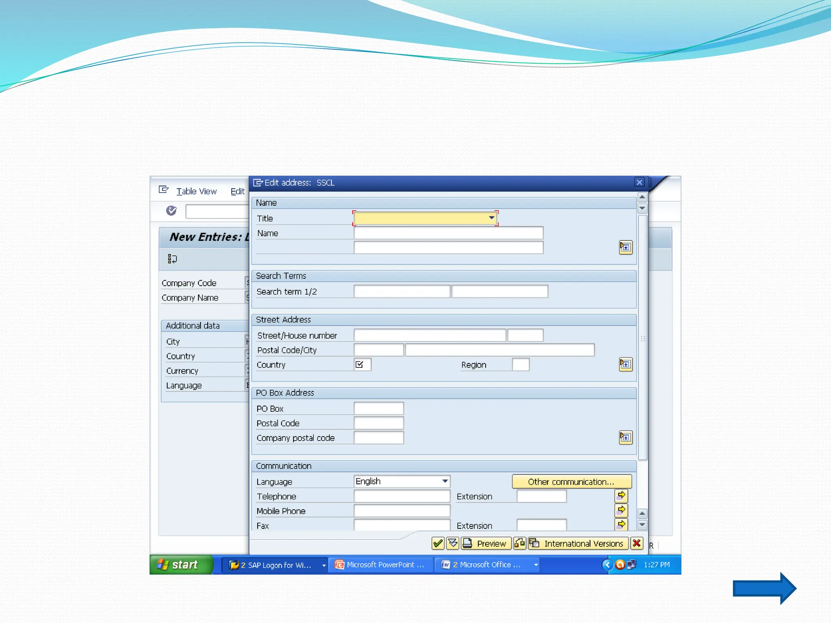Click the lock icon beside Preview
Screen dimensions: 831x623
pyautogui.click(x=520, y=543)
